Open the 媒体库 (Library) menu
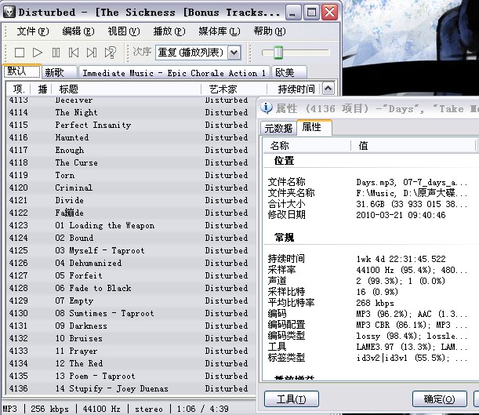The image size is (479, 415). (213, 31)
